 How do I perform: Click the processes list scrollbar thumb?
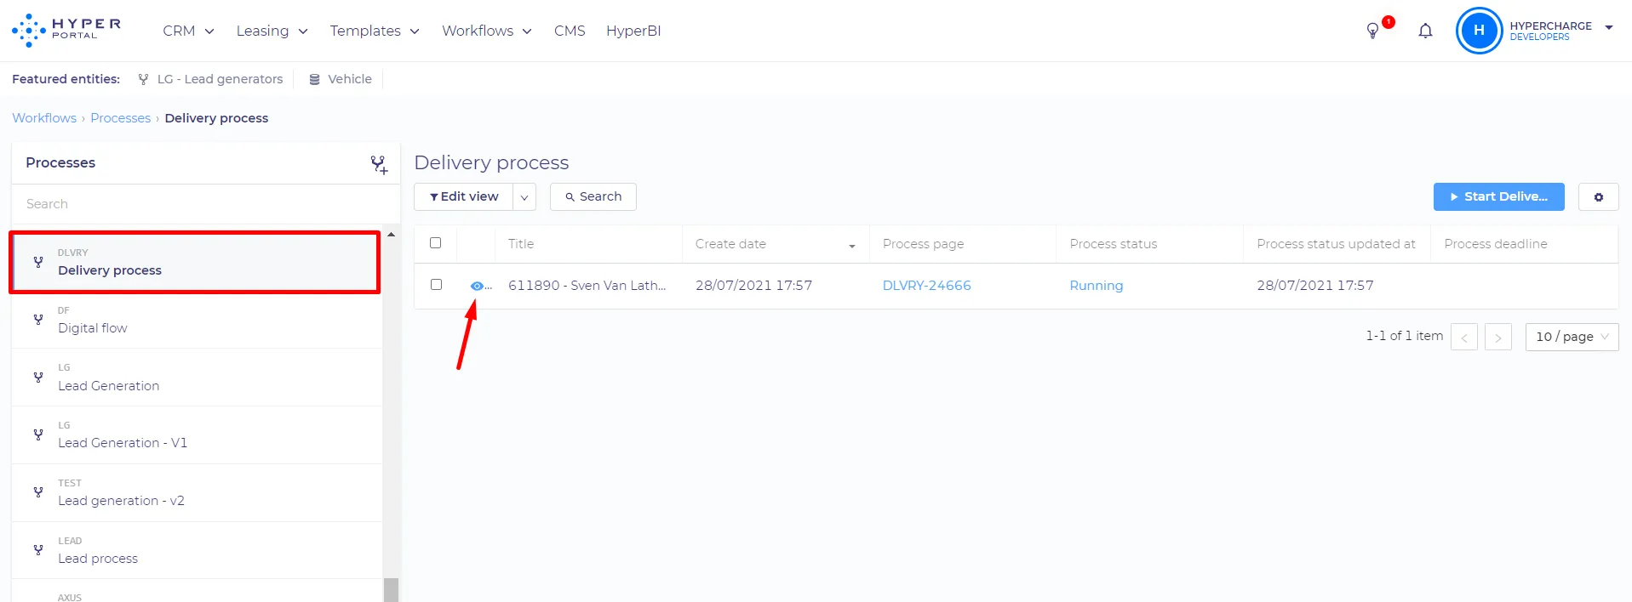click(x=391, y=590)
